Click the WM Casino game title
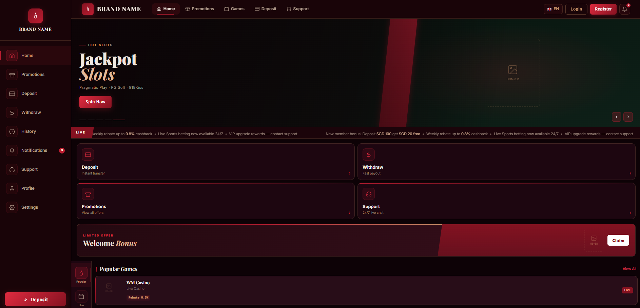Screen dimensions: 640x308 138,283
